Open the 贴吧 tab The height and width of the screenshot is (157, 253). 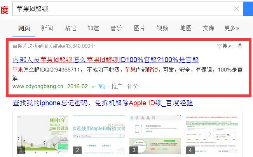[70, 28]
